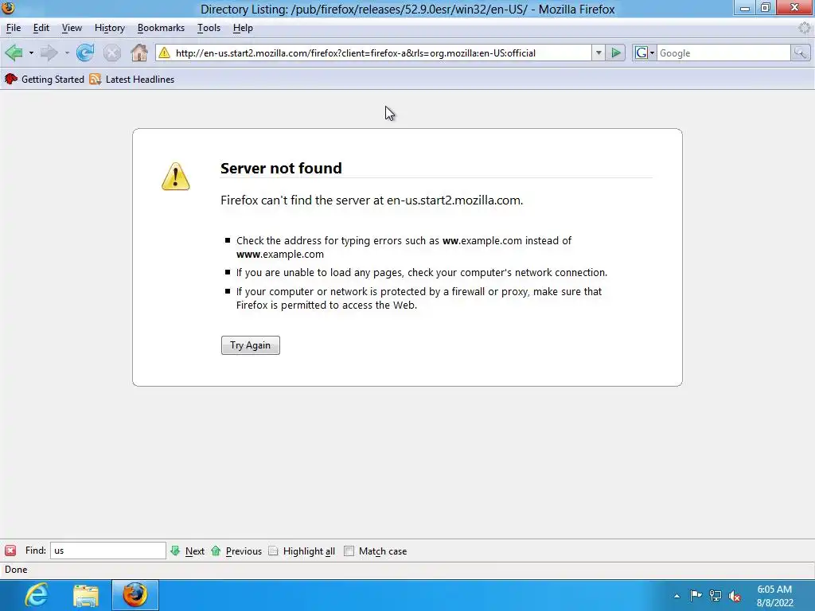Open the View menu
The width and height of the screenshot is (815, 611).
pos(72,28)
